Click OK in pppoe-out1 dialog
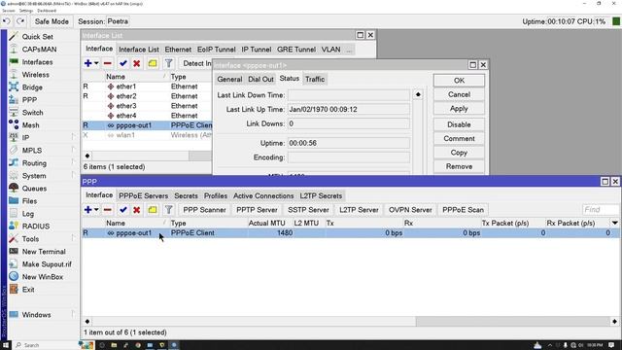The image size is (622, 350). pyautogui.click(x=459, y=81)
